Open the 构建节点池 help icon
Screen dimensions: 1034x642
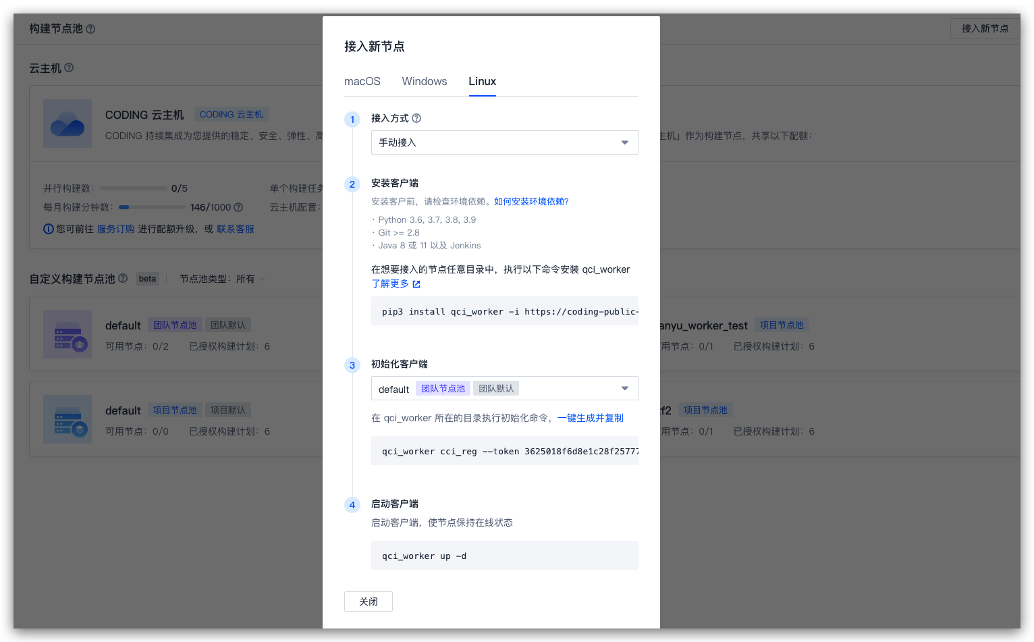coord(90,29)
